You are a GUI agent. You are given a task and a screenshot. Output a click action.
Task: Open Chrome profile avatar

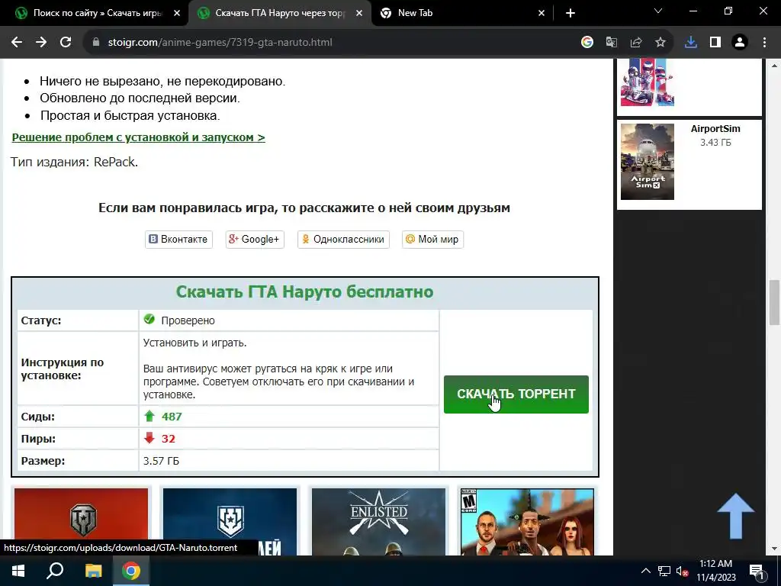(x=740, y=43)
